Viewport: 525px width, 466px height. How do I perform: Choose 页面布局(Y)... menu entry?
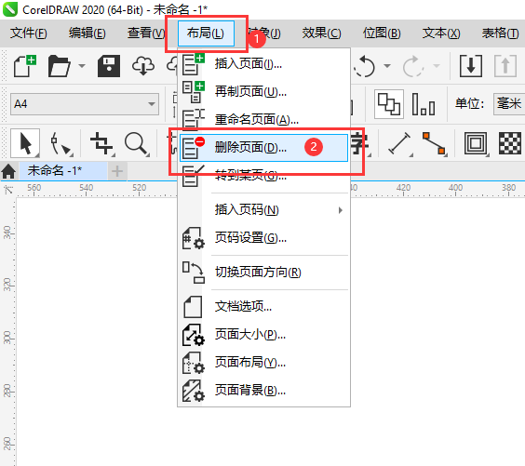(x=263, y=363)
